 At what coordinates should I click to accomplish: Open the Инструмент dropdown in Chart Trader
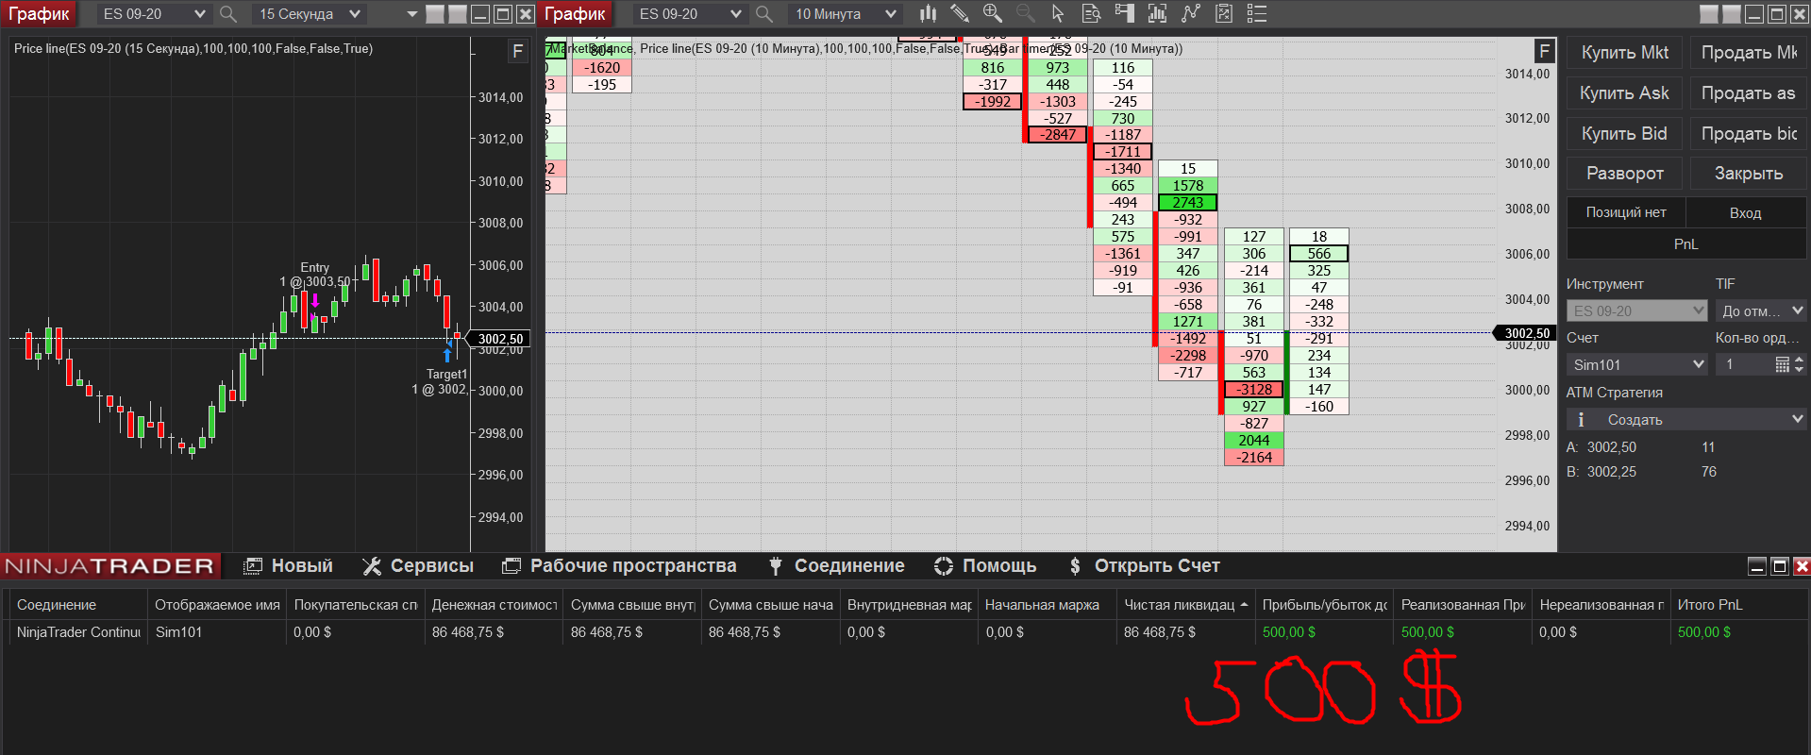coord(1637,310)
